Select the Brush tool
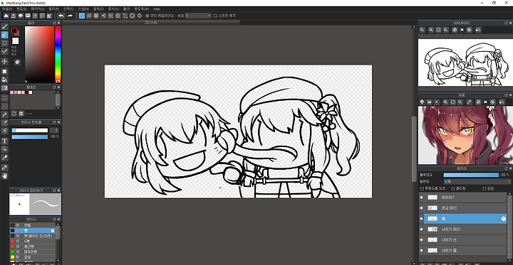The height and width of the screenshot is (265, 513). pos(4,26)
